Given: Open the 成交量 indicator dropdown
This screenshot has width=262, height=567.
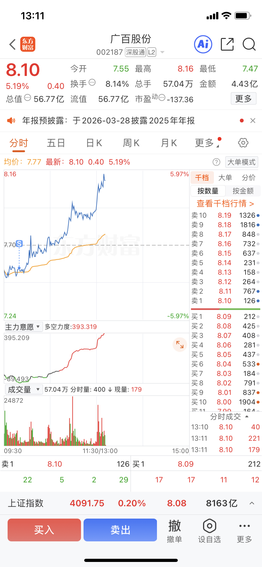Looking at the screenshot, I should [x=23, y=389].
